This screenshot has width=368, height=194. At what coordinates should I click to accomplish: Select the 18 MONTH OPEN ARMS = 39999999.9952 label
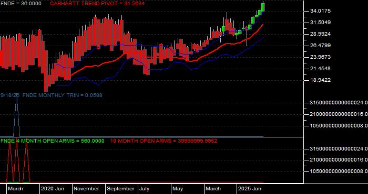pos(163,141)
